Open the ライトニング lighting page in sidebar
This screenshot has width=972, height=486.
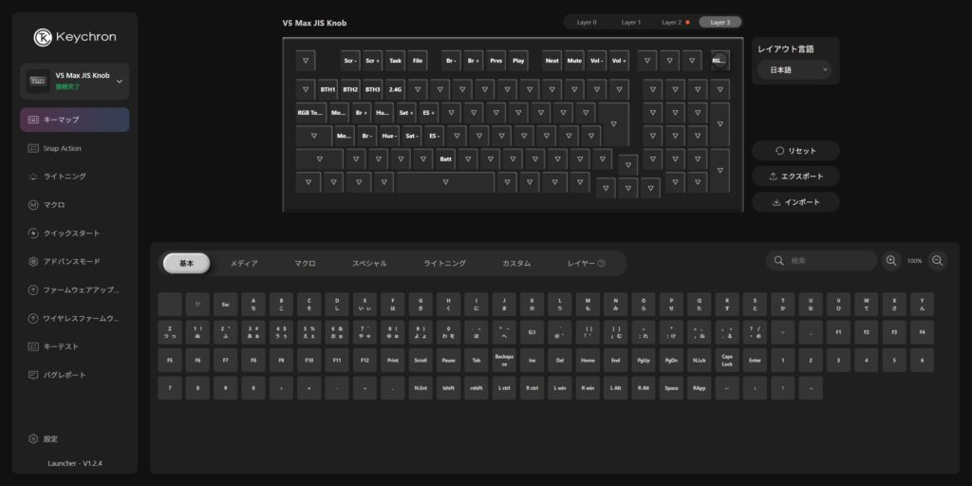[65, 177]
